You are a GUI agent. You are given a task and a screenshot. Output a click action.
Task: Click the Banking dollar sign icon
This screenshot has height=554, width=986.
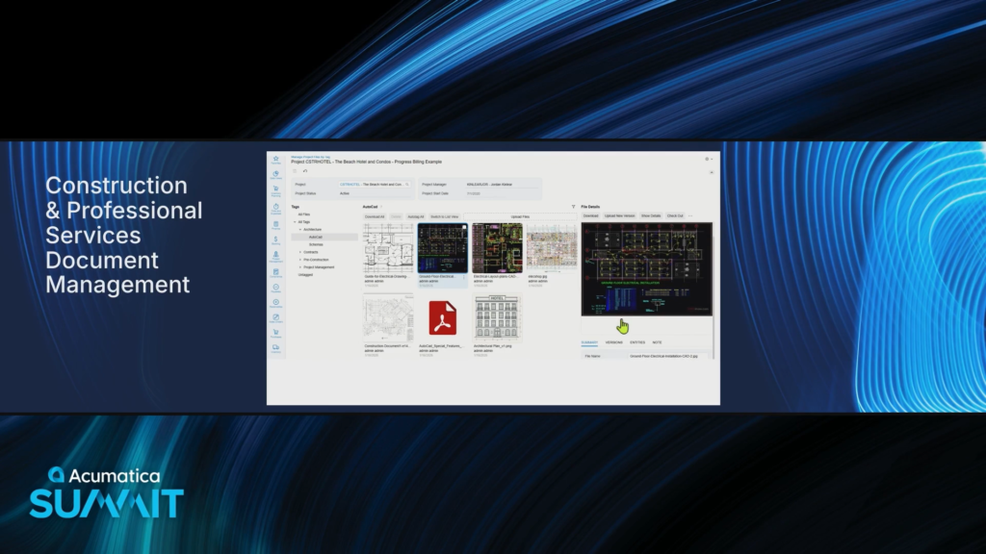[x=276, y=239]
